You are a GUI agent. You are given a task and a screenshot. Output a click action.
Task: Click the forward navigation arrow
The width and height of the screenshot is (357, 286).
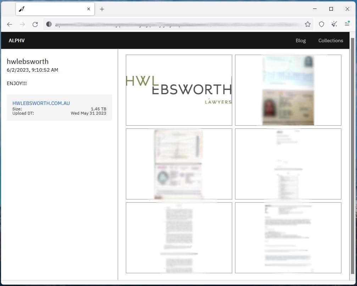(22, 24)
